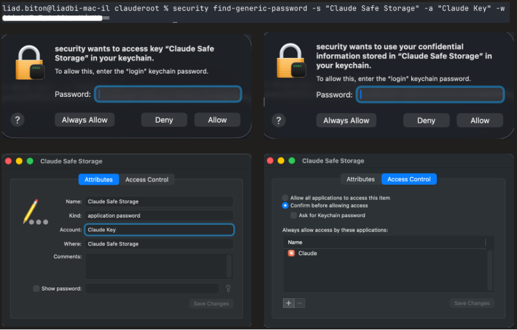Image resolution: width=517 pixels, height=330 pixels.
Task: Click the help question mark in right dialog
Action: [x=279, y=121]
